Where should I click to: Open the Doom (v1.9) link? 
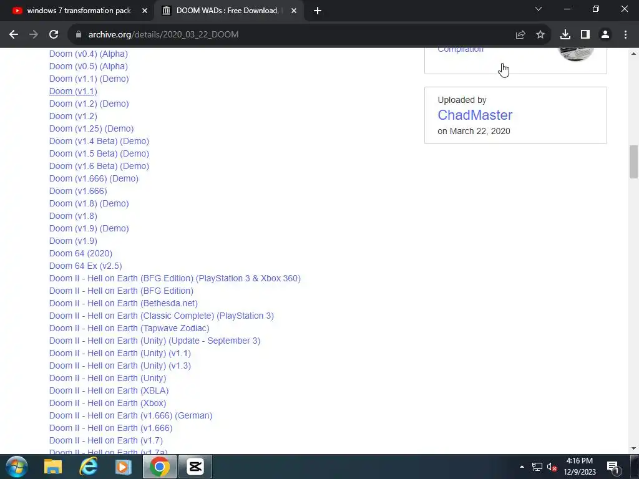coord(74,241)
